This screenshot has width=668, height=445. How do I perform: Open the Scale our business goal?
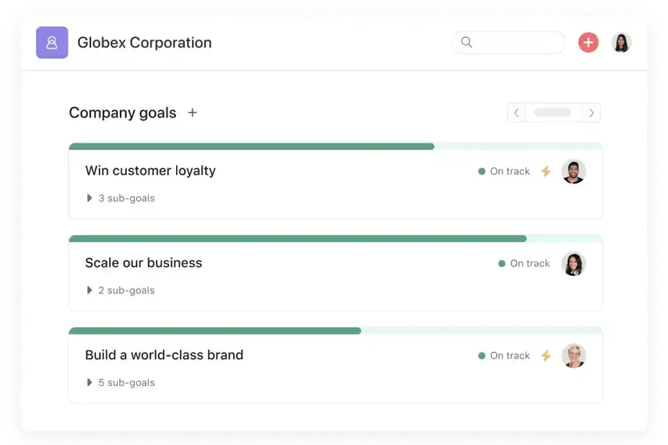[143, 264]
